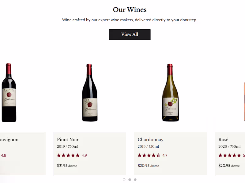Click the last star of Pinot Noir rating
245x183 pixels.
[77, 156]
